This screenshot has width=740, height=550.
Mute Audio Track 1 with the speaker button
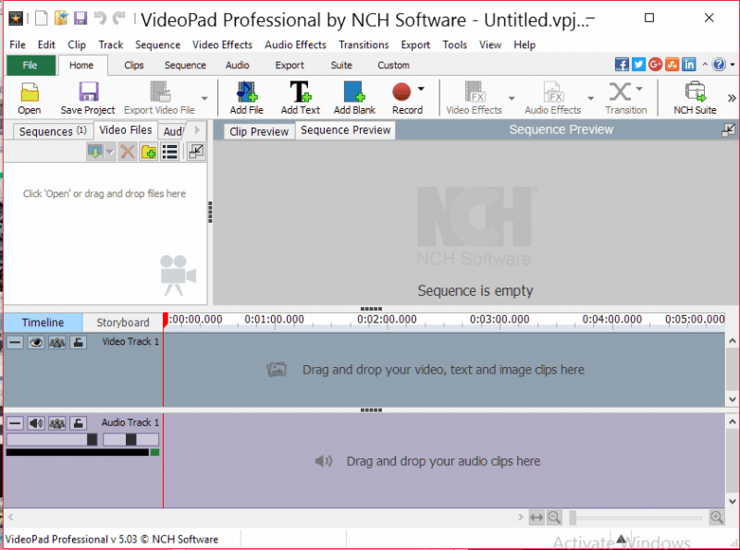click(36, 423)
